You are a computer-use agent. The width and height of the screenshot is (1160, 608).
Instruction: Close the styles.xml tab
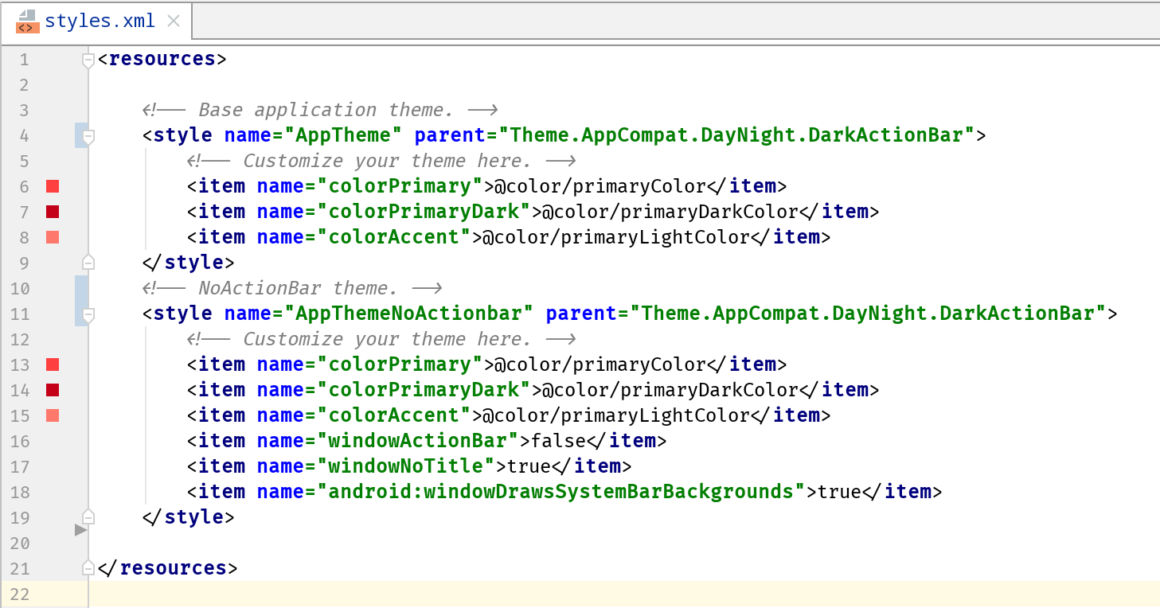[x=174, y=21]
